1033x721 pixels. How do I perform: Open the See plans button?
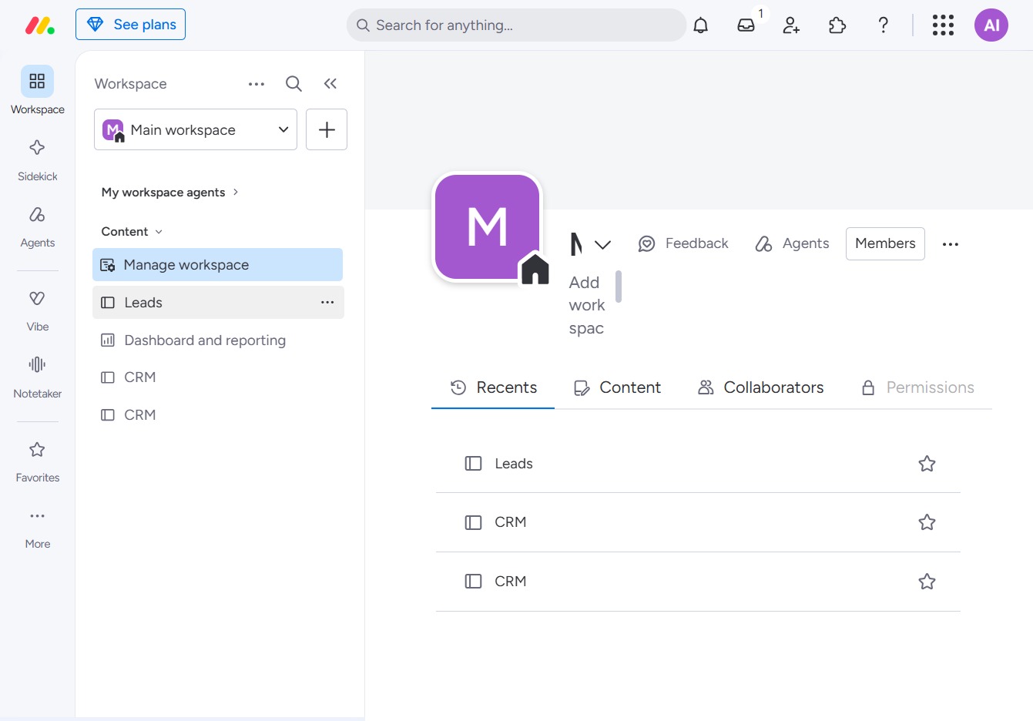pos(130,25)
